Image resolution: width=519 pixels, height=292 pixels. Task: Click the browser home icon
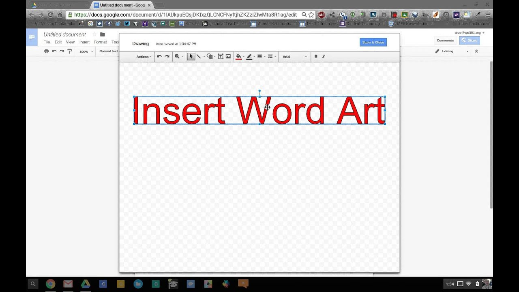pyautogui.click(x=60, y=15)
